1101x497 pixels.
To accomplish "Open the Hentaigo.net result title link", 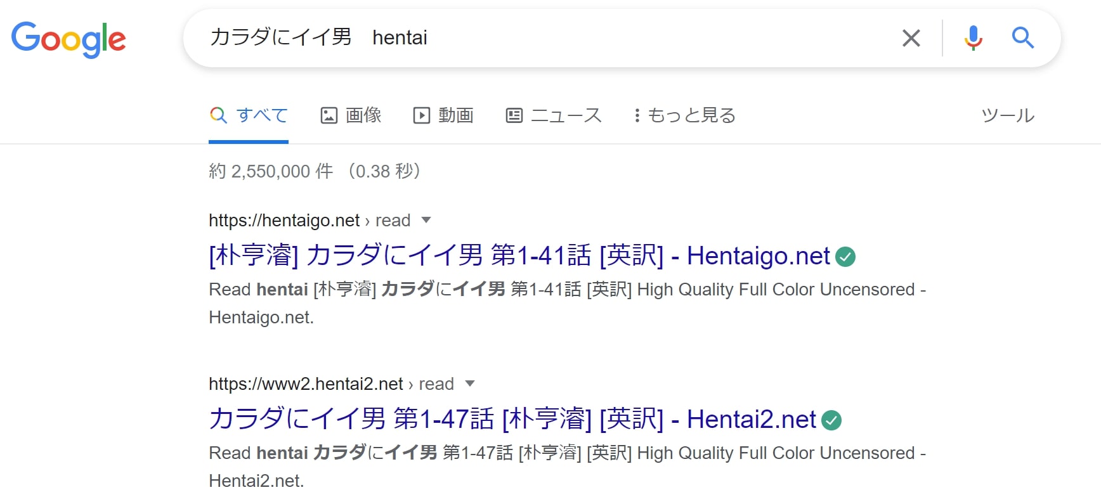I will (x=519, y=255).
